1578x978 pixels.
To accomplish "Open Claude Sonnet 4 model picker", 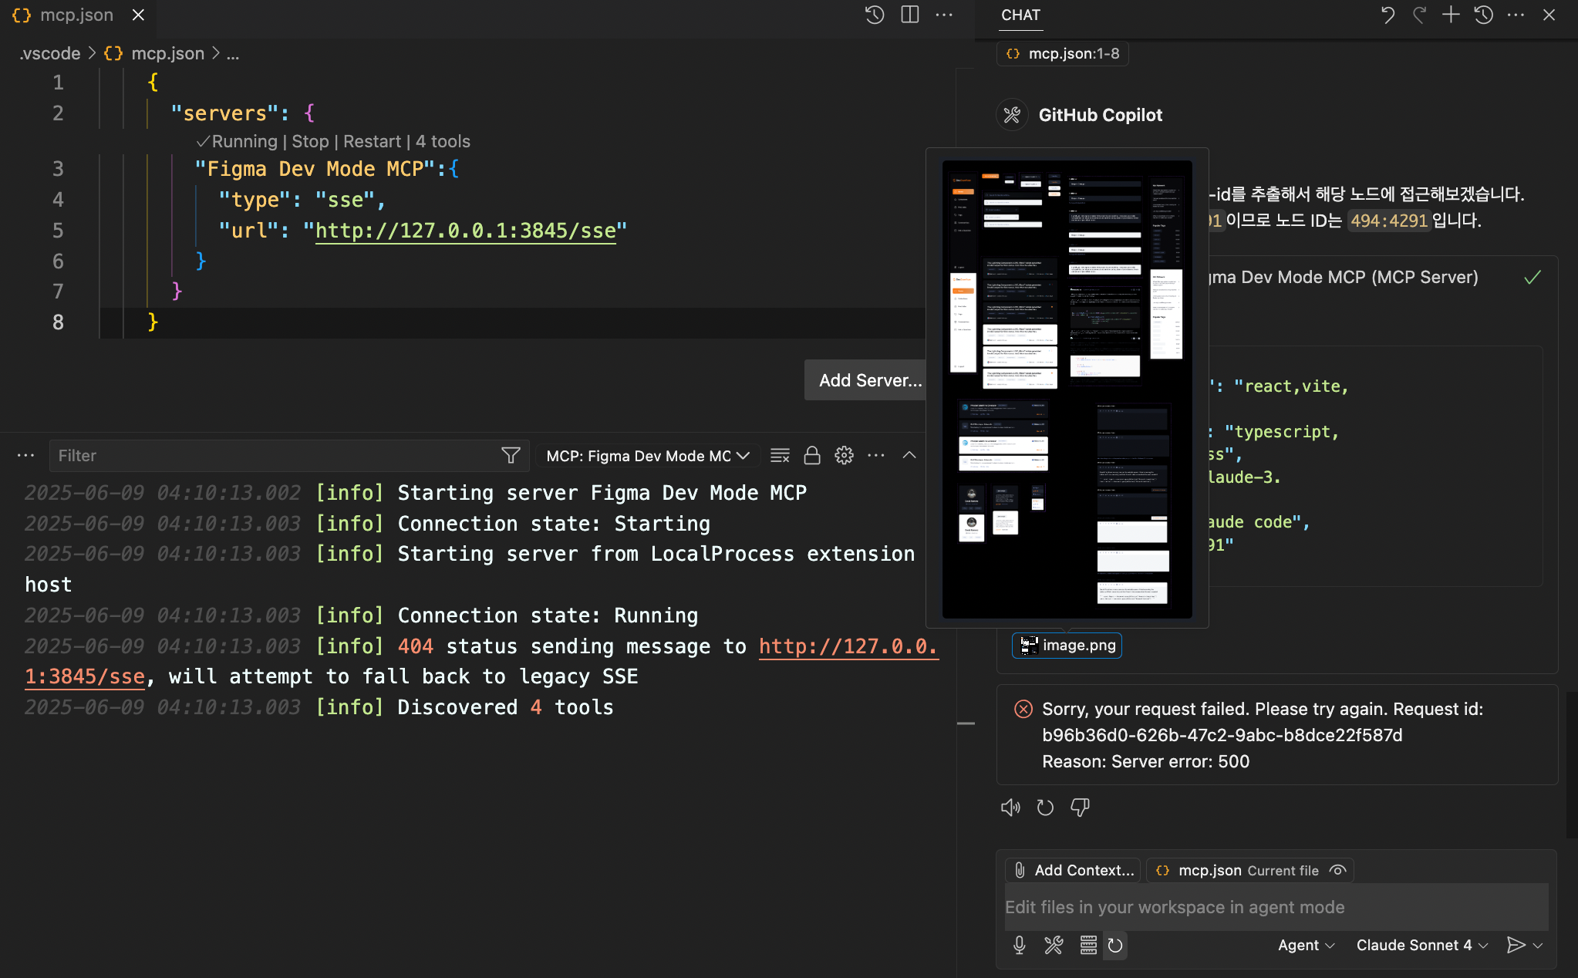I will (1421, 945).
